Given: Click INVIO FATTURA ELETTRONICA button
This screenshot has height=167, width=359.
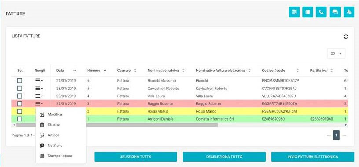Looking at the screenshot, I should pyautogui.click(x=313, y=157).
